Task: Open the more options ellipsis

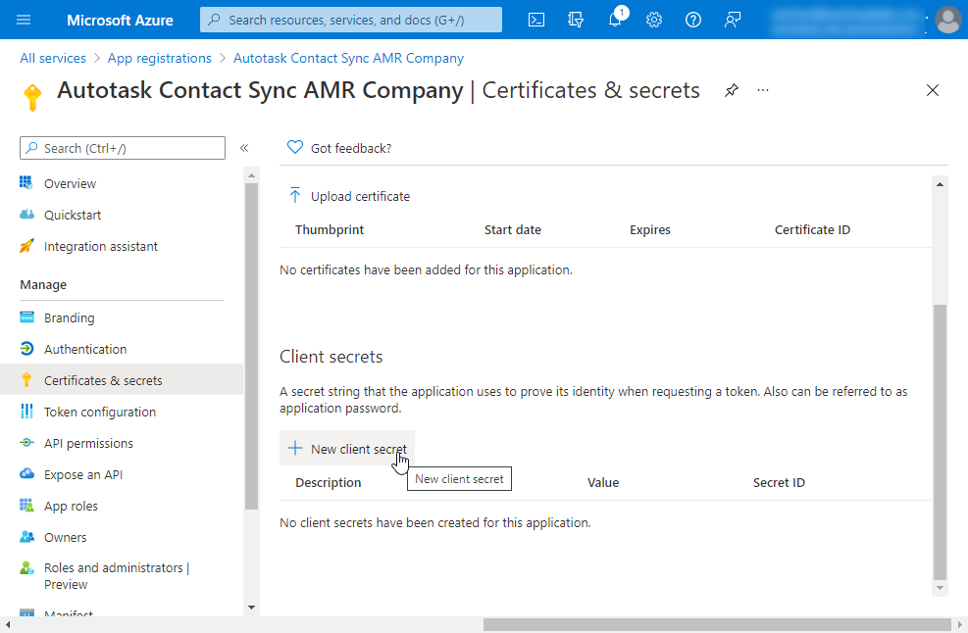Action: point(763,90)
